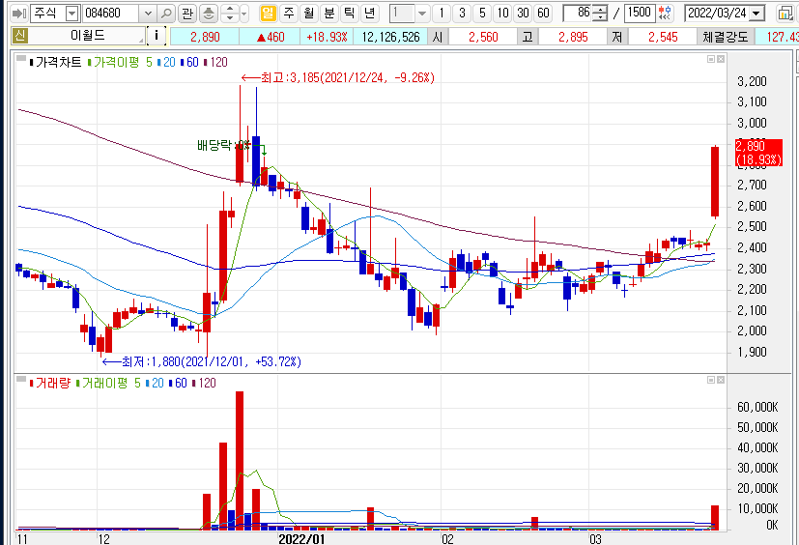Click the magnifier stock search icon

(x=165, y=14)
